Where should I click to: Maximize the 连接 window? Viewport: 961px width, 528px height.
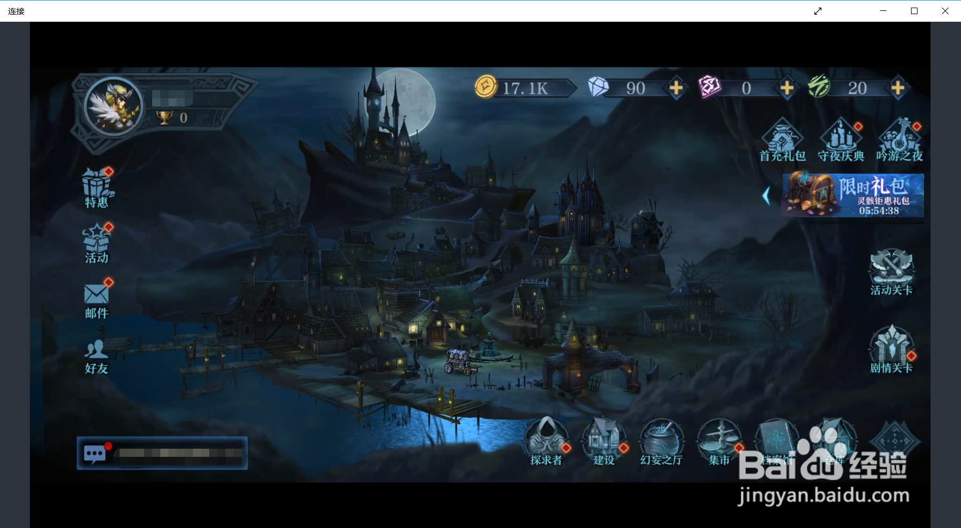tap(914, 11)
